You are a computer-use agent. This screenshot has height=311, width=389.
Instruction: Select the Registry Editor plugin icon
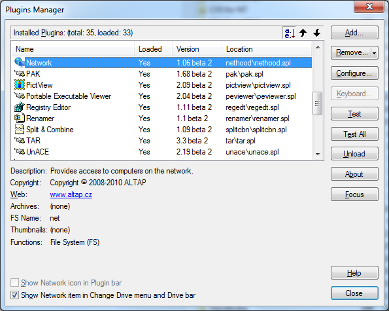[x=20, y=107]
